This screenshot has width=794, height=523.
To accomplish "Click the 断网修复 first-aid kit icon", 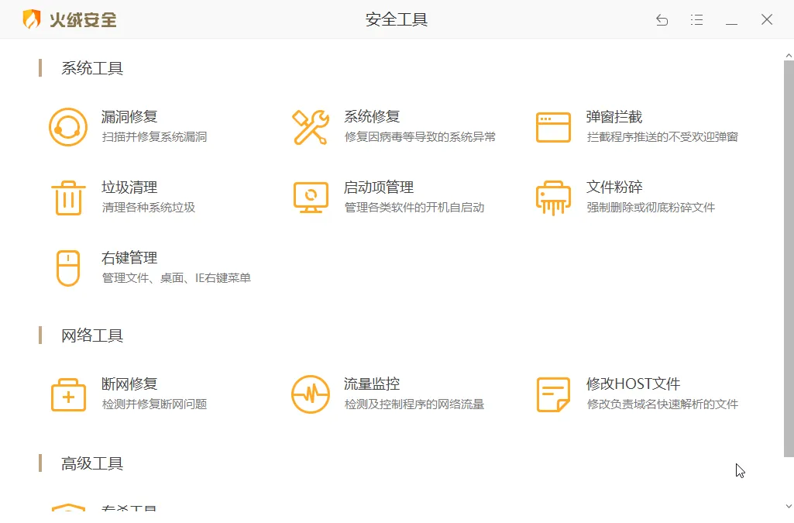I will click(68, 395).
